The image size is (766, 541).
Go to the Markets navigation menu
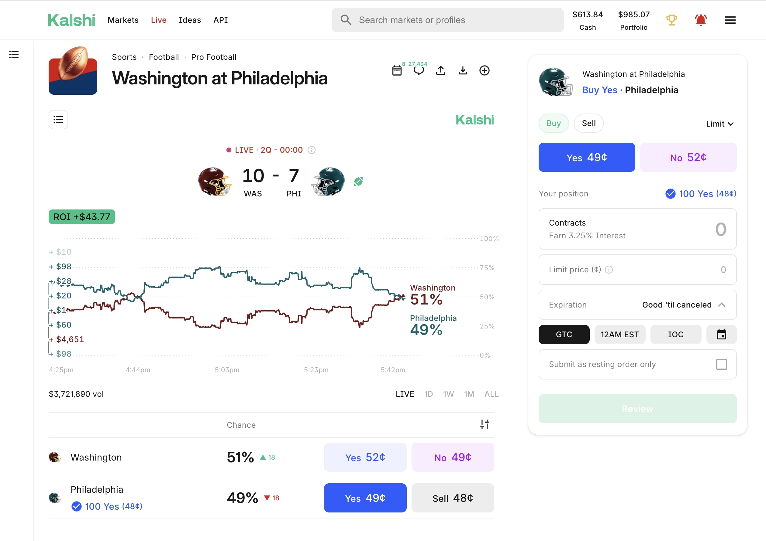tap(123, 20)
